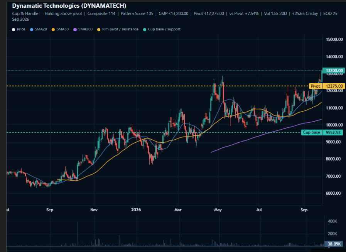
Task: Click the 10000.00 price axis label
Action: tap(334, 125)
